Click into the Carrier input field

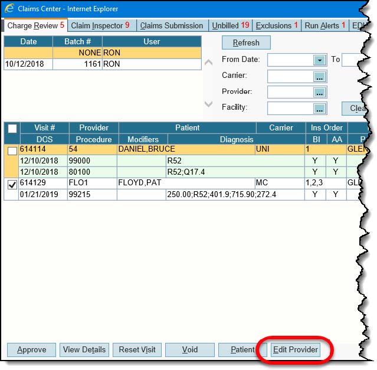(290, 76)
